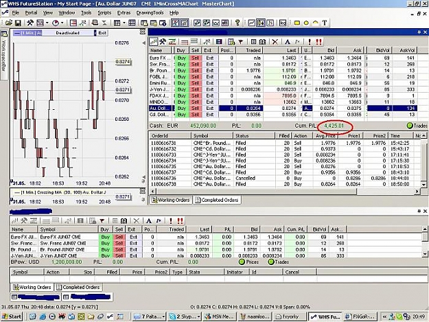The image size is (429, 322).
Task: Click the filter funnel icon in upper account toolbar
Action: pyautogui.click(x=241, y=42)
